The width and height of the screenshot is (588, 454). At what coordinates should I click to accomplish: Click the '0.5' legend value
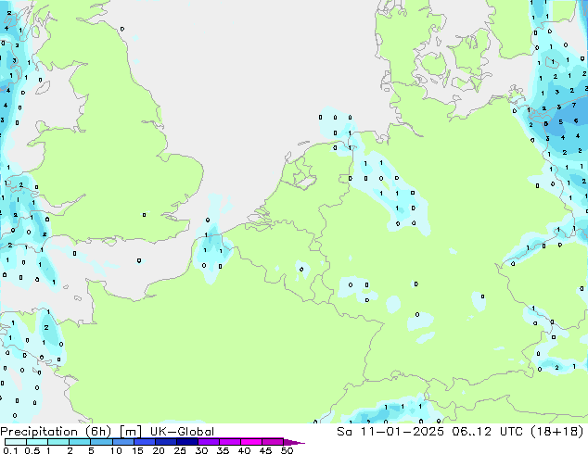click(32, 450)
